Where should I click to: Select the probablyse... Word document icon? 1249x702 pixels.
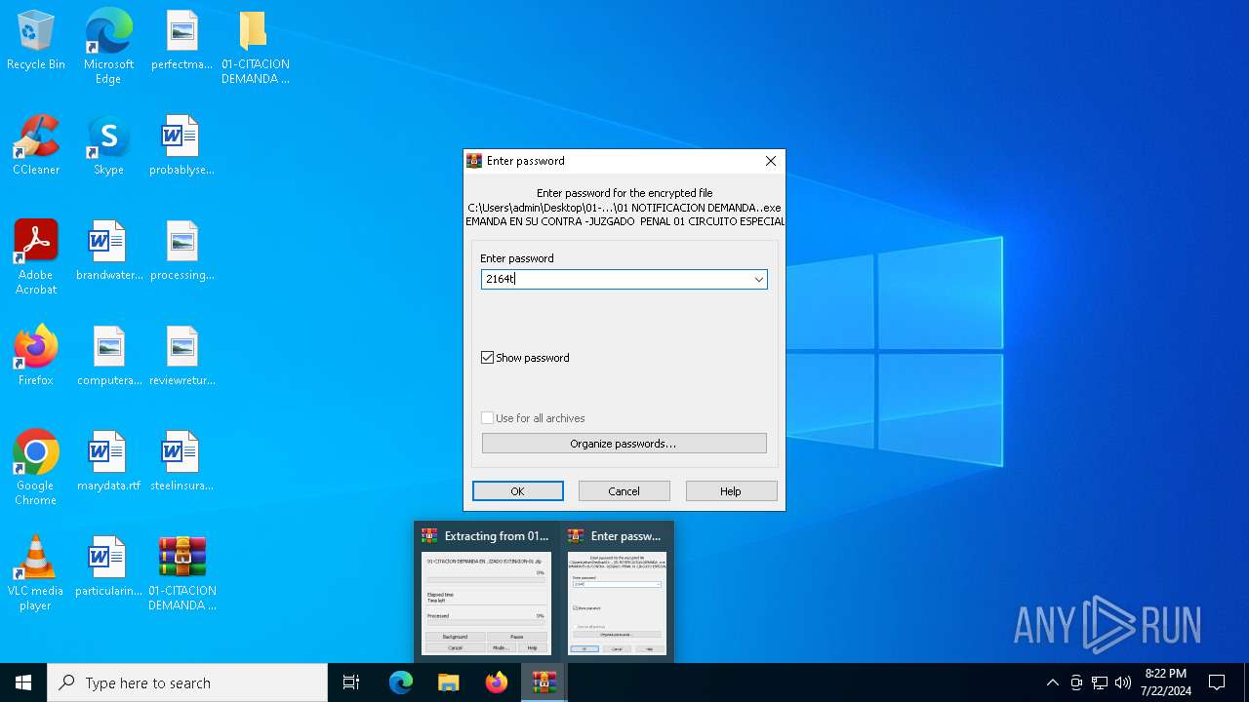[x=181, y=145]
